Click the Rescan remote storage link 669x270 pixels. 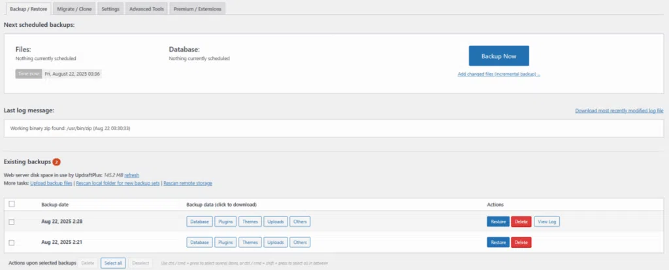coord(188,183)
